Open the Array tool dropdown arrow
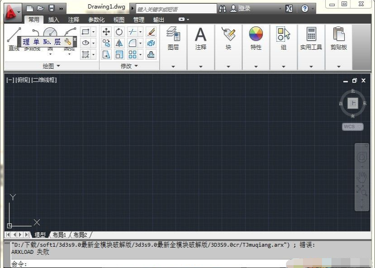The height and width of the screenshot is (268, 375). 140,54
